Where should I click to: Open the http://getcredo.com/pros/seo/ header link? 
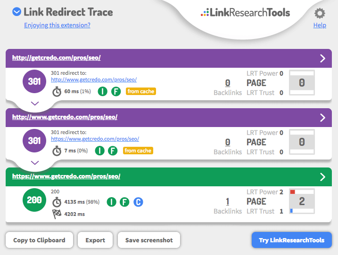56,58
